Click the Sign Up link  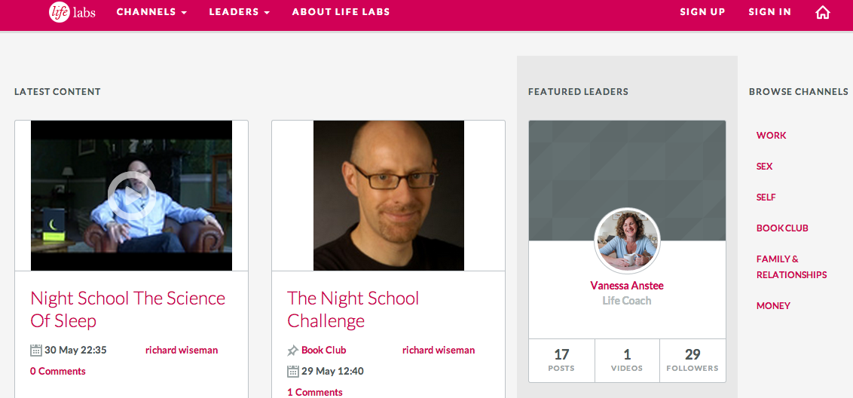click(x=702, y=12)
